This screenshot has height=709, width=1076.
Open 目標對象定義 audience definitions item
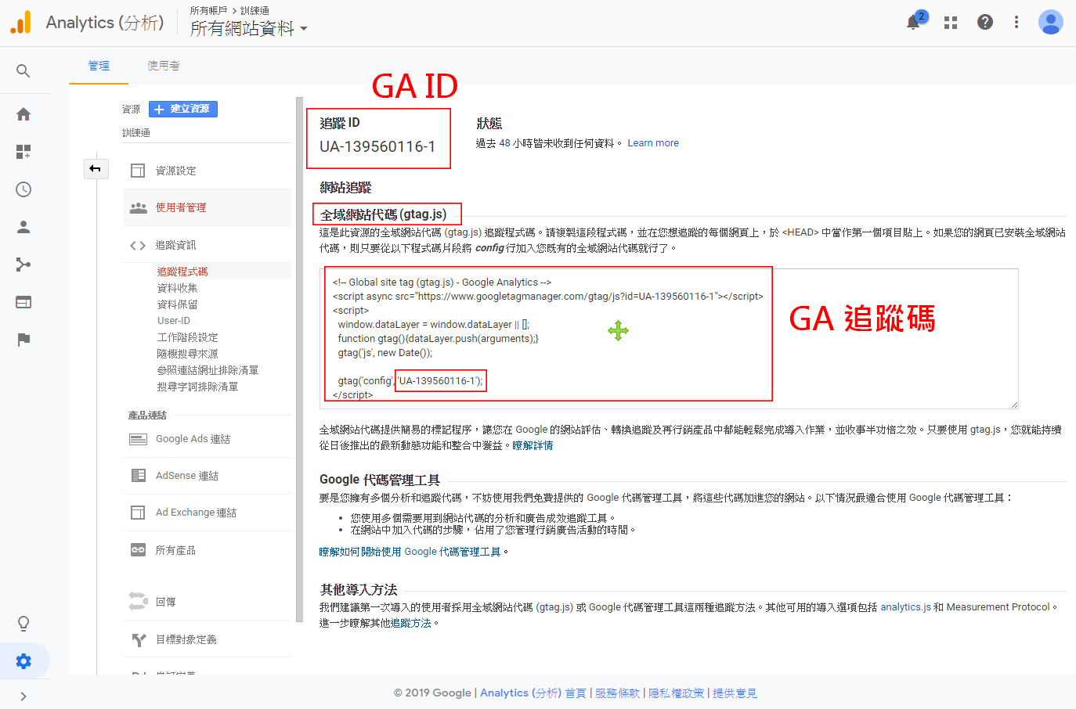coord(207,639)
